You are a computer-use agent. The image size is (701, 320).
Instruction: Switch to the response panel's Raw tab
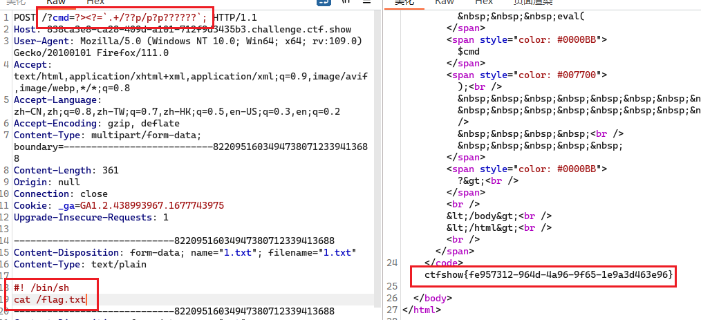pos(445,2)
